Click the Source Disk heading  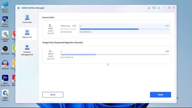[x=49, y=17]
